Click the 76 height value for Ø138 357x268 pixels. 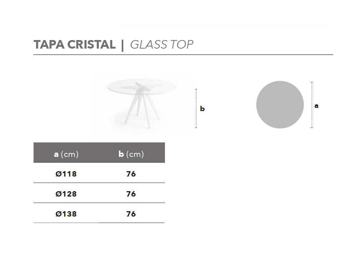pos(131,214)
